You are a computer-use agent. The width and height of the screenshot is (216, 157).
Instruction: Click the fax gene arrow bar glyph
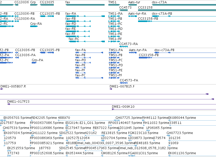pyautogui.click(x=85, y=5)
